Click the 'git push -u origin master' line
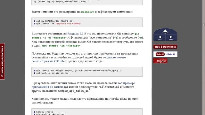 [x=51, y=73]
